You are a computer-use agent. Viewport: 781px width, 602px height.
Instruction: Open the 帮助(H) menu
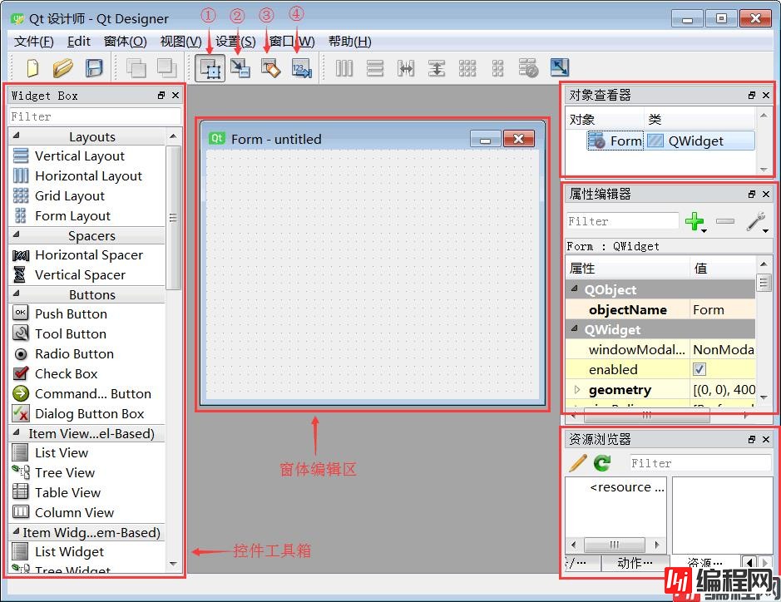349,42
